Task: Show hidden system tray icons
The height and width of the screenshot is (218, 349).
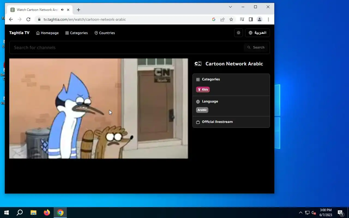Action: point(300,213)
